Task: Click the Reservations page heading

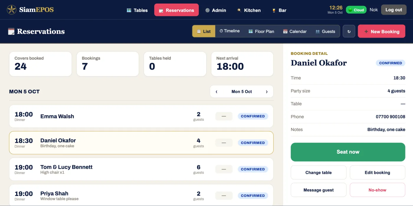Action: click(x=41, y=31)
